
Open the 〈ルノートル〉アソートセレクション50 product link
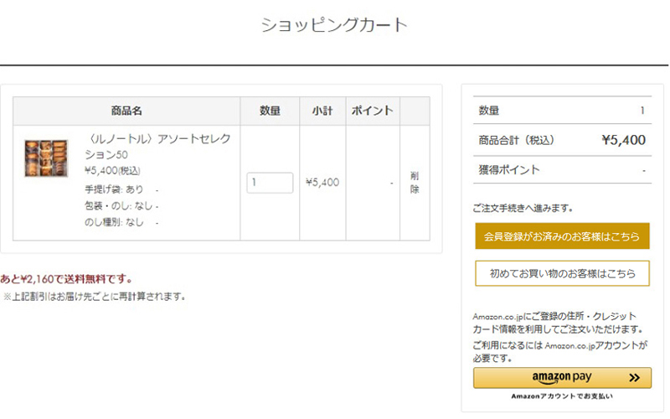coord(157,147)
